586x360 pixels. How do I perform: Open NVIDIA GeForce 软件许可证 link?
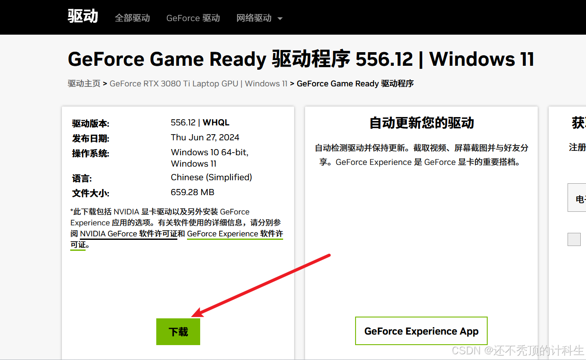(x=129, y=234)
